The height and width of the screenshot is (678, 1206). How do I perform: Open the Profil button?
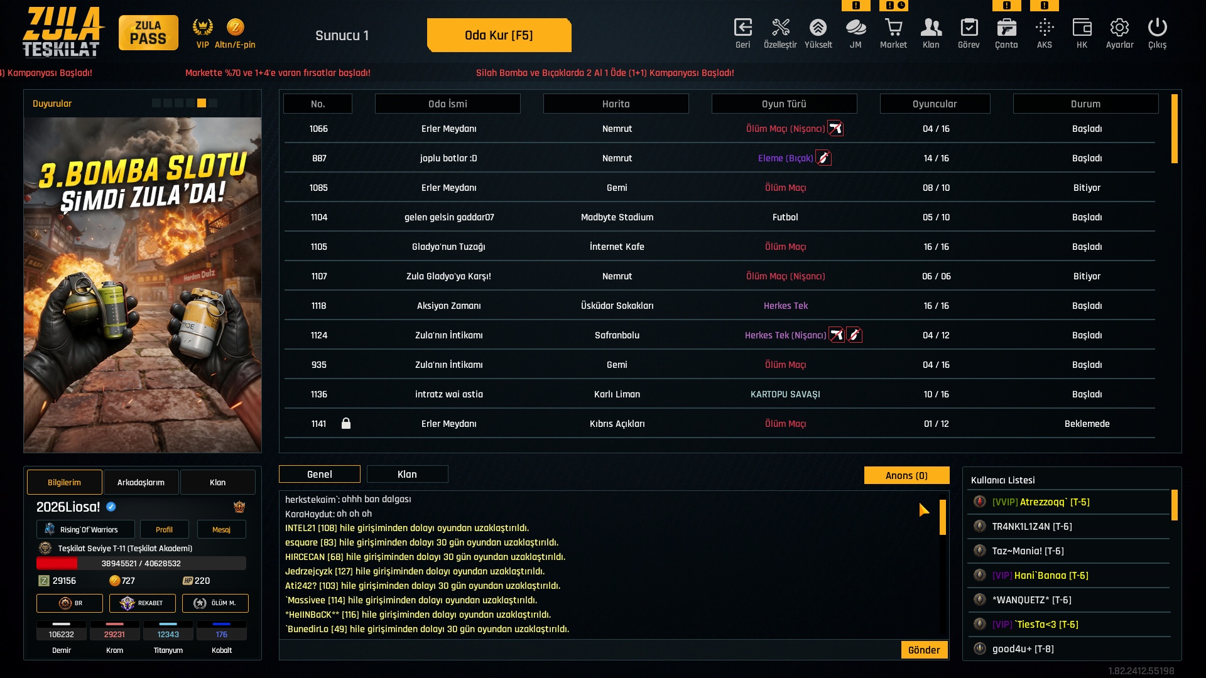pyautogui.click(x=164, y=529)
